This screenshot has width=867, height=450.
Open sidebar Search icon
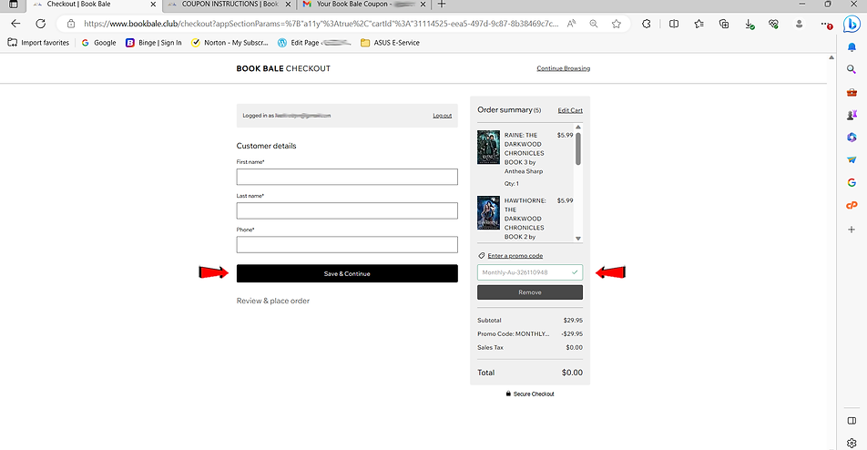coord(852,69)
